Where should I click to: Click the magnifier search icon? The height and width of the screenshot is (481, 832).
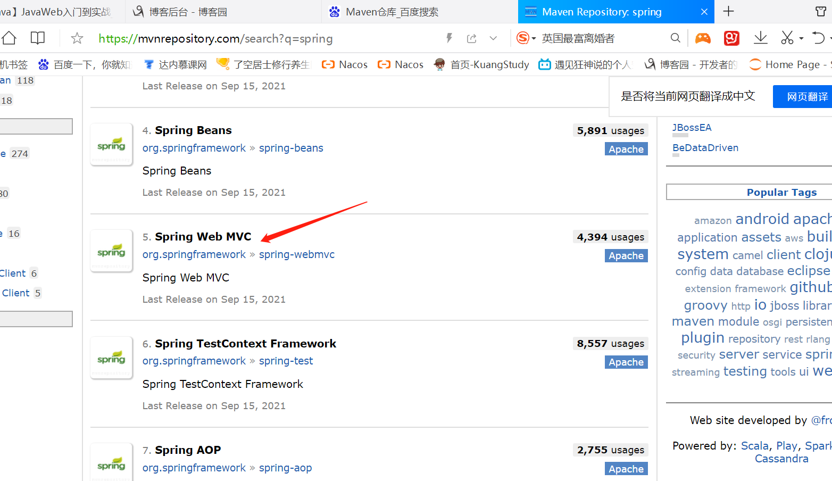pos(676,38)
